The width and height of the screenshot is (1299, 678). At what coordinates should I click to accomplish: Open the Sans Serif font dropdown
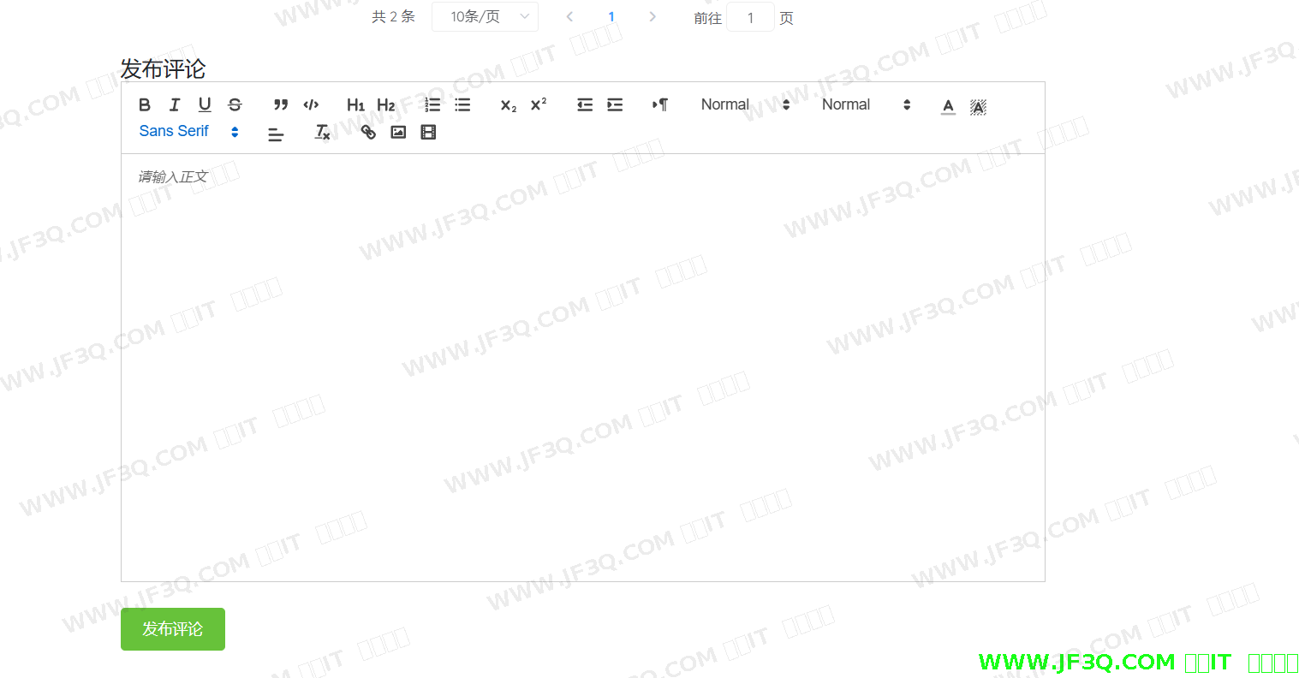188,131
